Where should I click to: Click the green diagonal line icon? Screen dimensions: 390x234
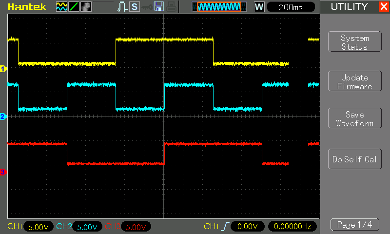pyautogui.click(x=74, y=7)
